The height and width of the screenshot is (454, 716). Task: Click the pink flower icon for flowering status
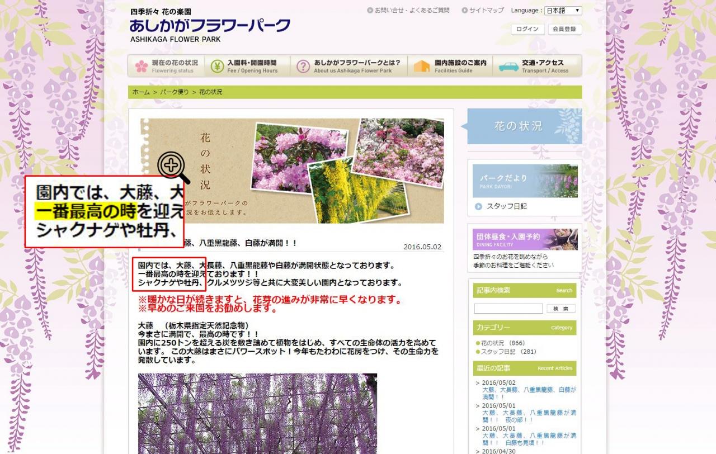141,67
